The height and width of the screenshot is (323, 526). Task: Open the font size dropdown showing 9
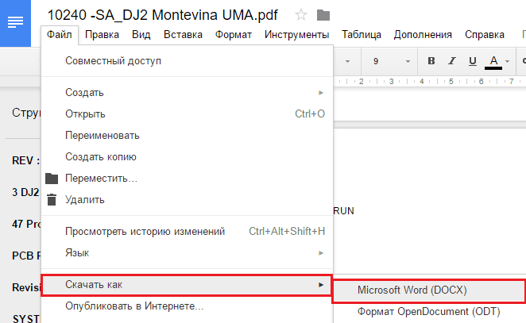386,61
